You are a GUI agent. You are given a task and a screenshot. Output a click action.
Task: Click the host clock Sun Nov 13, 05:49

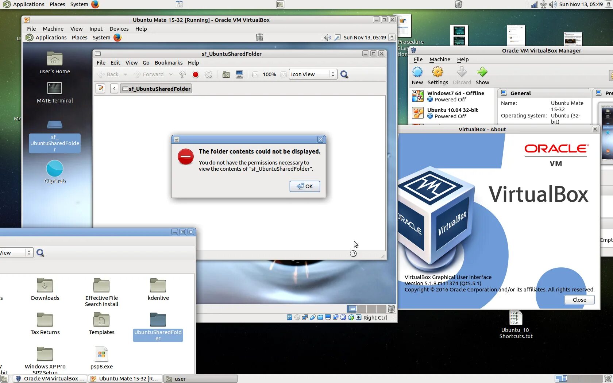point(581,4)
